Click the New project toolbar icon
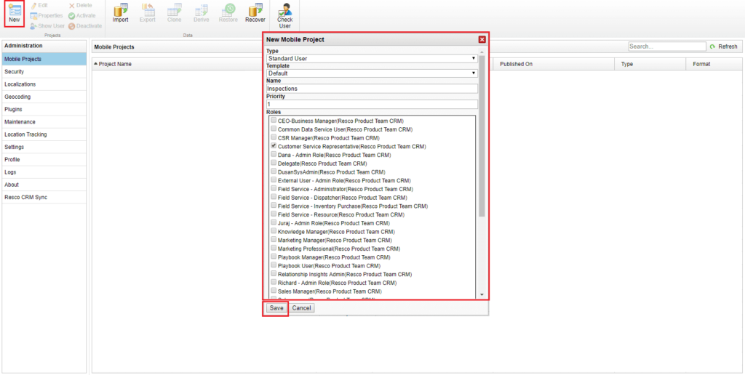745x375 pixels. [x=15, y=10]
